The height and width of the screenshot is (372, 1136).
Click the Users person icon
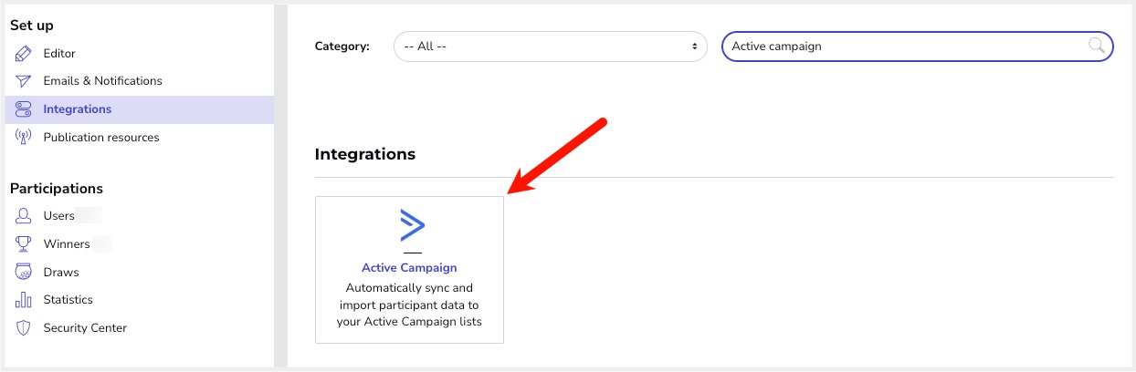24,216
